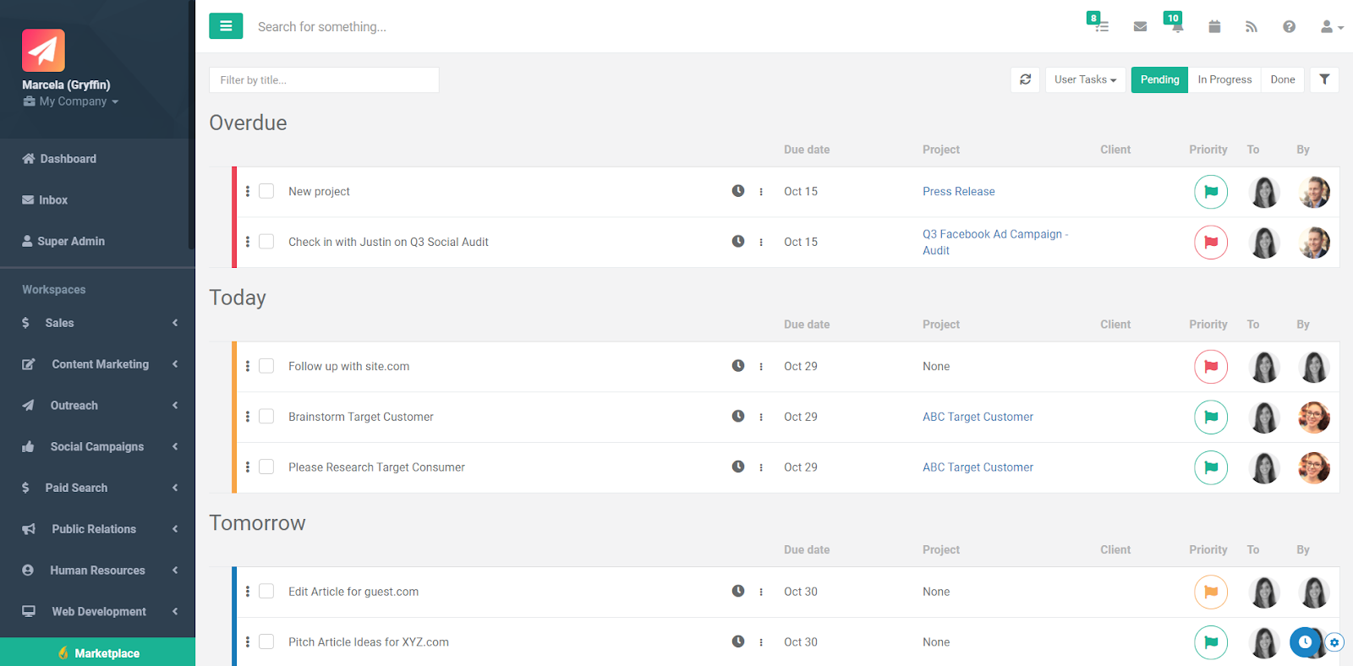
Task: Switch to the In Progress tab
Action: coord(1224,79)
